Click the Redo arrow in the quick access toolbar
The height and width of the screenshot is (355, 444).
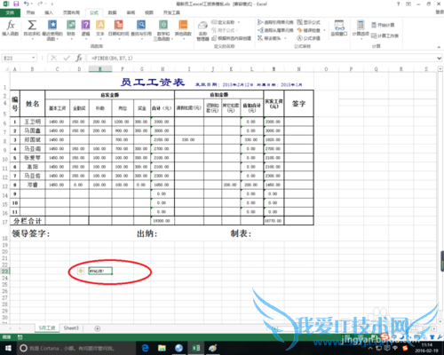click(40, 4)
